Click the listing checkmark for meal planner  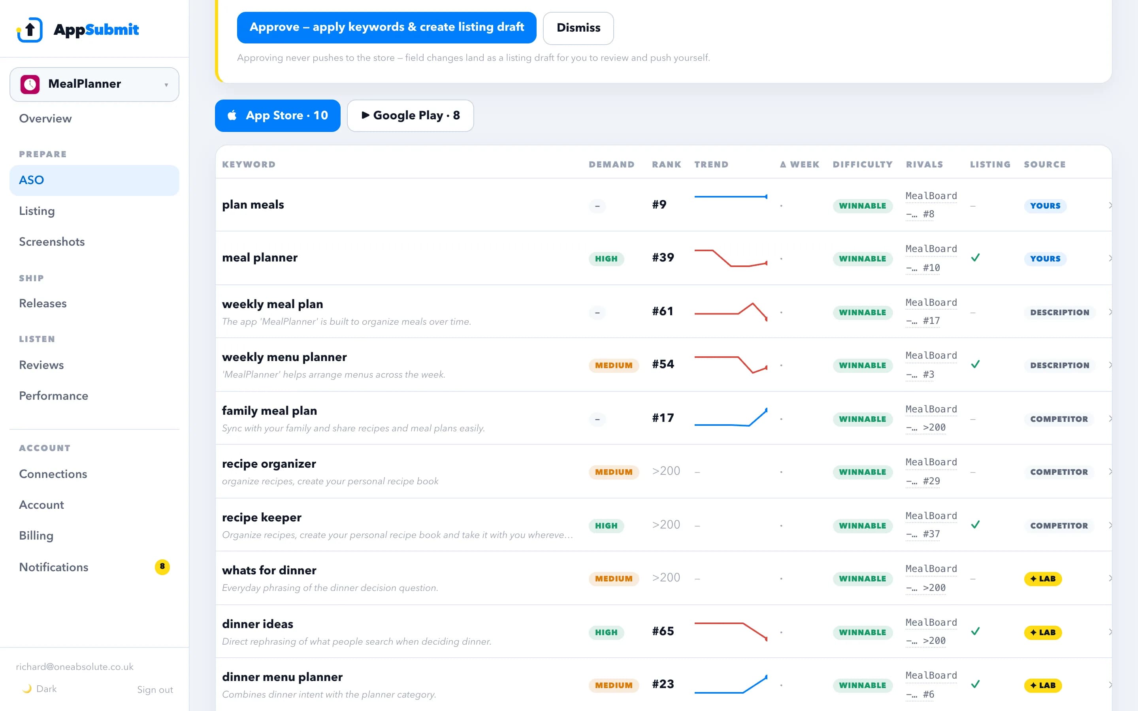(975, 257)
